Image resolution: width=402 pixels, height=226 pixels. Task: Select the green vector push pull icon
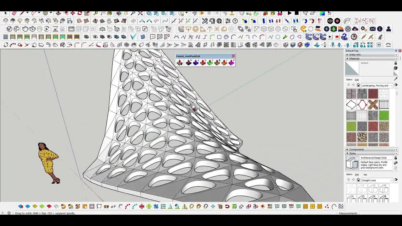point(210,62)
